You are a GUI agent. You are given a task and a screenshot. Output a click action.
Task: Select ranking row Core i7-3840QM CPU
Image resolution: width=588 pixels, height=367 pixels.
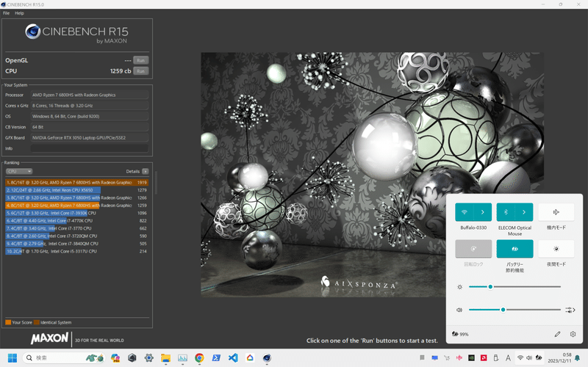pos(77,244)
